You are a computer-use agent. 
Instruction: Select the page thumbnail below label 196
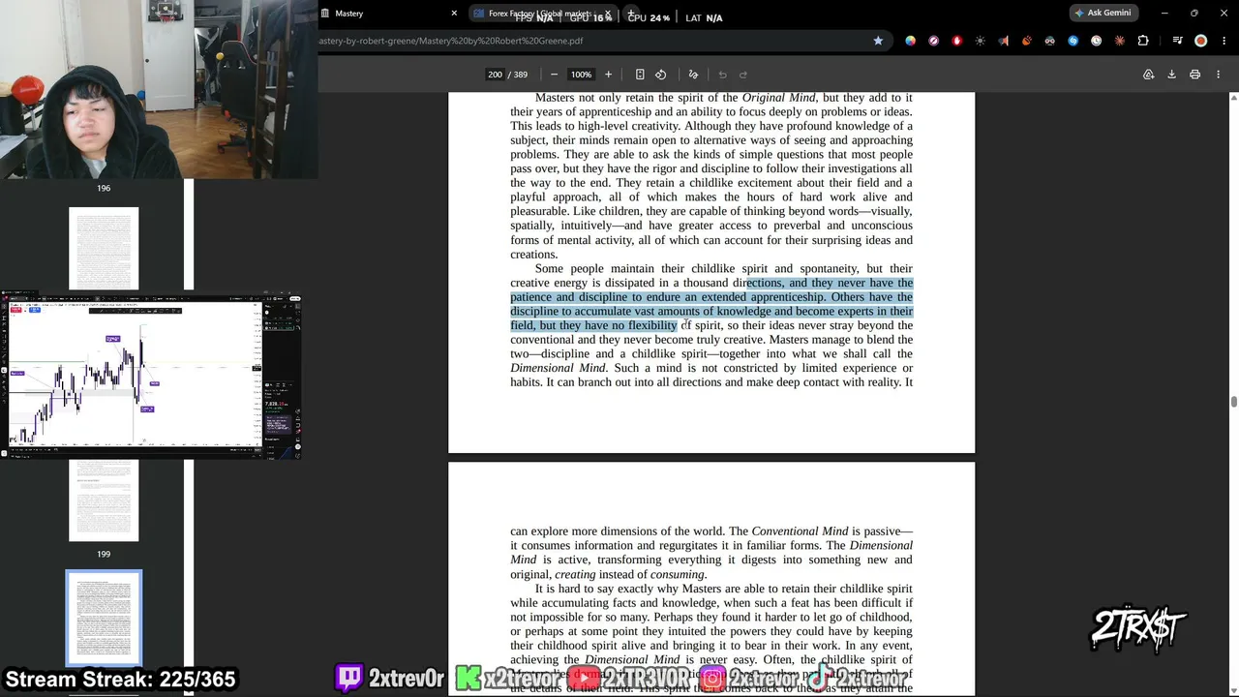(104, 249)
